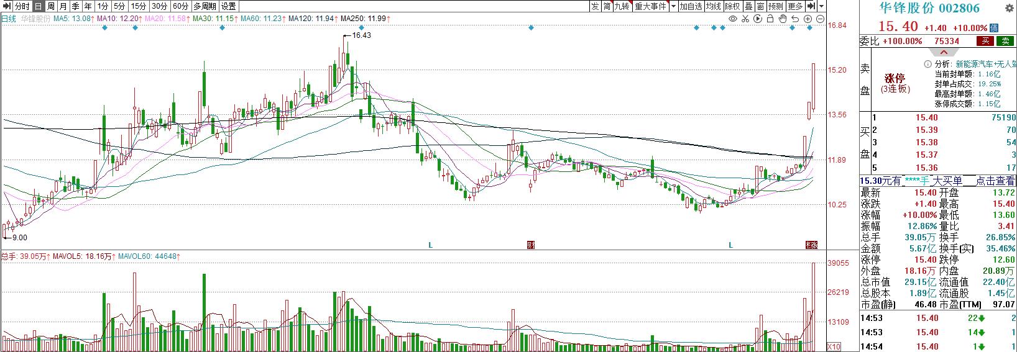Click 加自选 to add to watchlist

tap(691, 6)
